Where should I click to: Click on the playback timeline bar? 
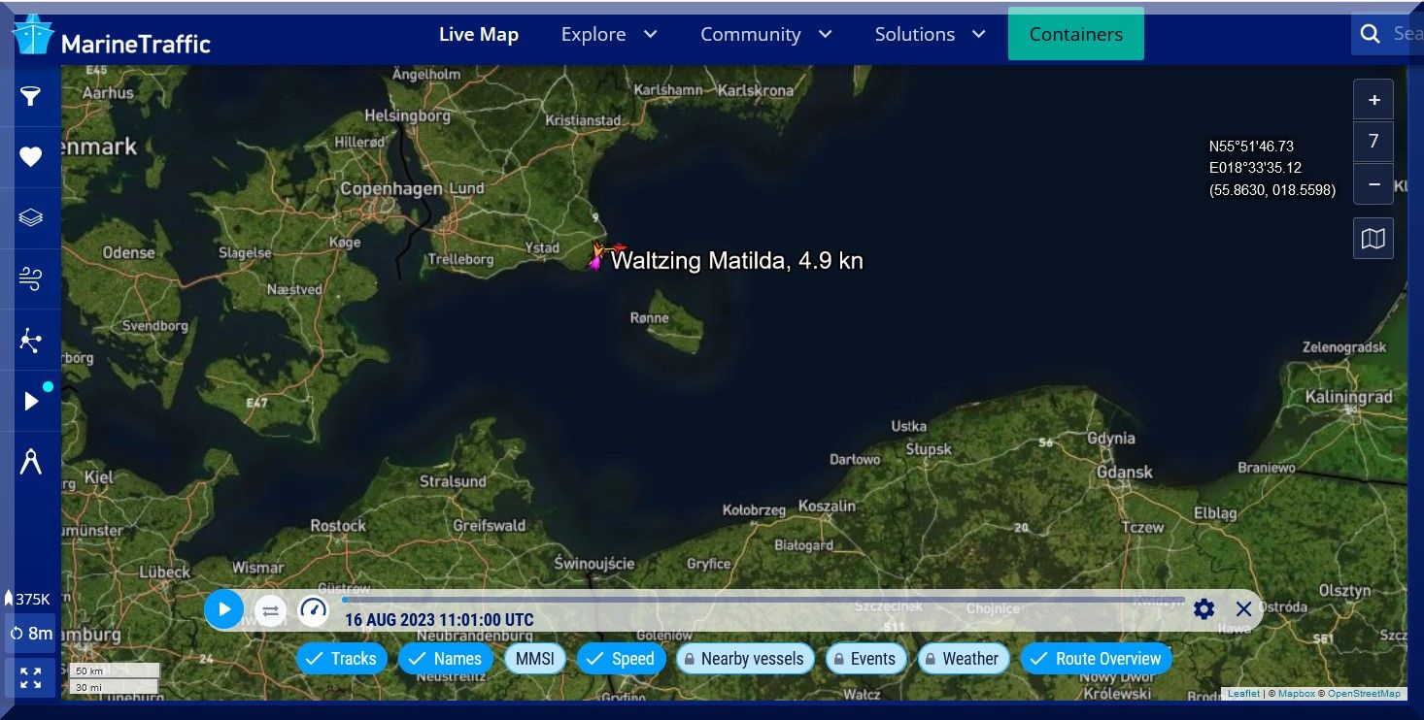pyautogui.click(x=763, y=600)
